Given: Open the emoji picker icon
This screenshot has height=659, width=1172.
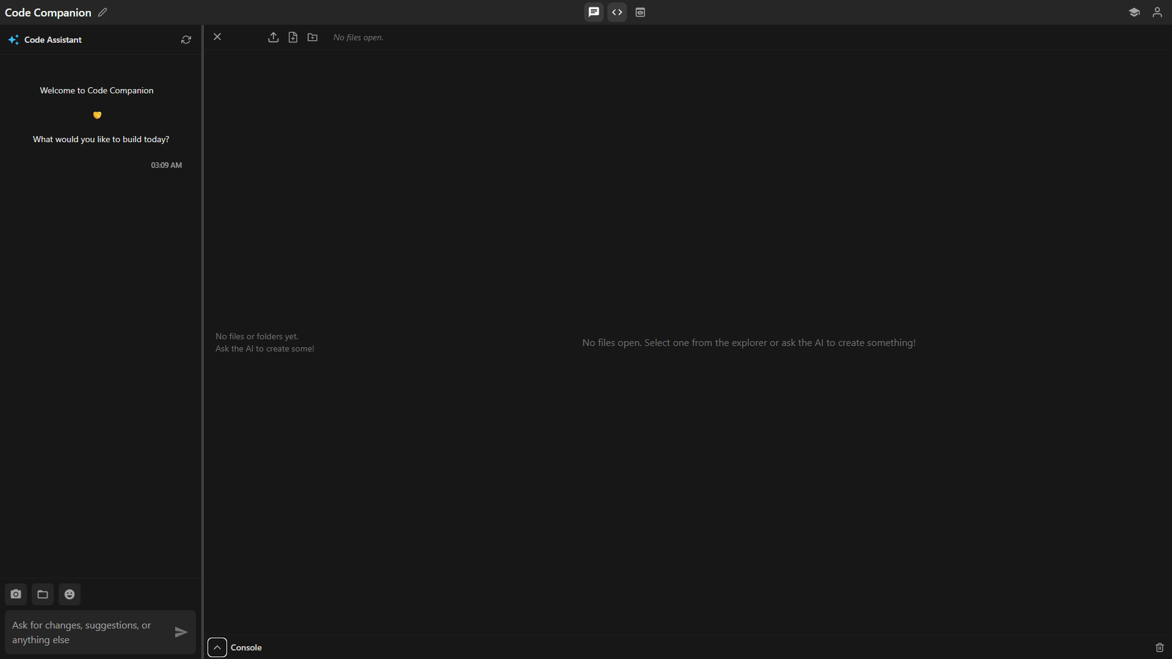Looking at the screenshot, I should click(x=69, y=594).
